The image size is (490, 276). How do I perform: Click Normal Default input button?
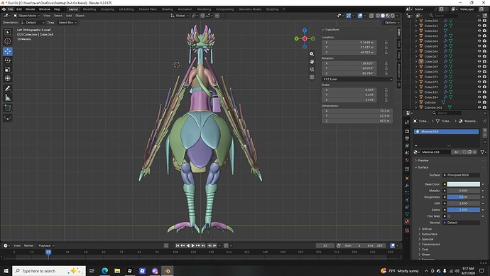click(x=462, y=223)
